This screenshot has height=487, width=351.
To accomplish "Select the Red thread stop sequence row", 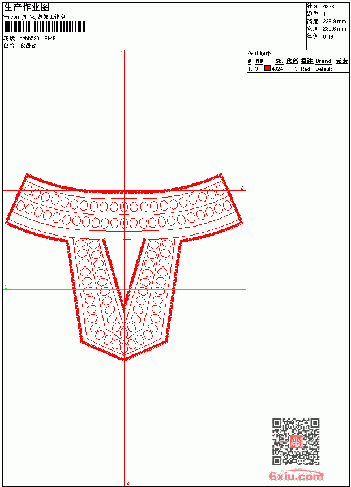I will tap(298, 69).
